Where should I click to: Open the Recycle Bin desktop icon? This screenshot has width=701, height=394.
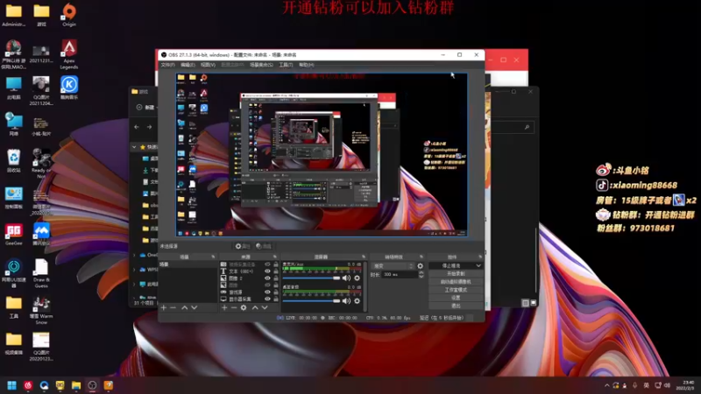pos(13,161)
